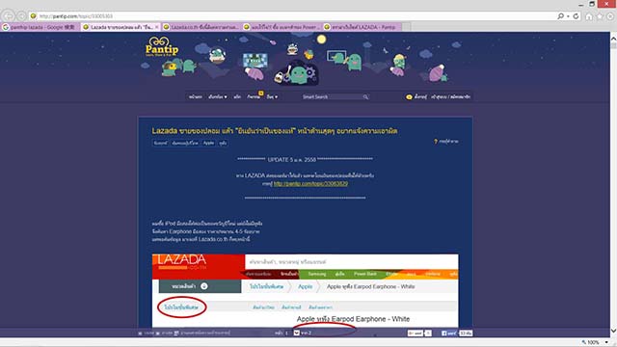Click the address bar search magnifier icon
The width and height of the screenshot is (617, 347).
click(x=561, y=16)
